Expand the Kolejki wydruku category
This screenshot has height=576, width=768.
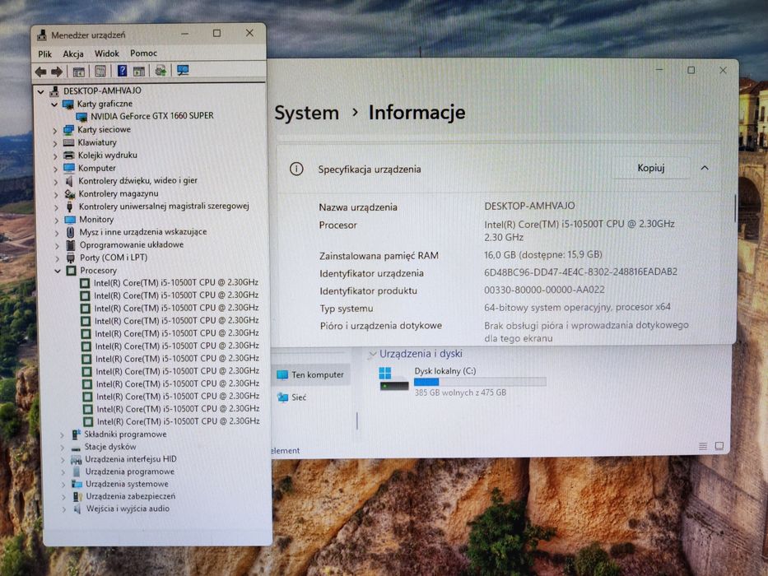point(55,156)
